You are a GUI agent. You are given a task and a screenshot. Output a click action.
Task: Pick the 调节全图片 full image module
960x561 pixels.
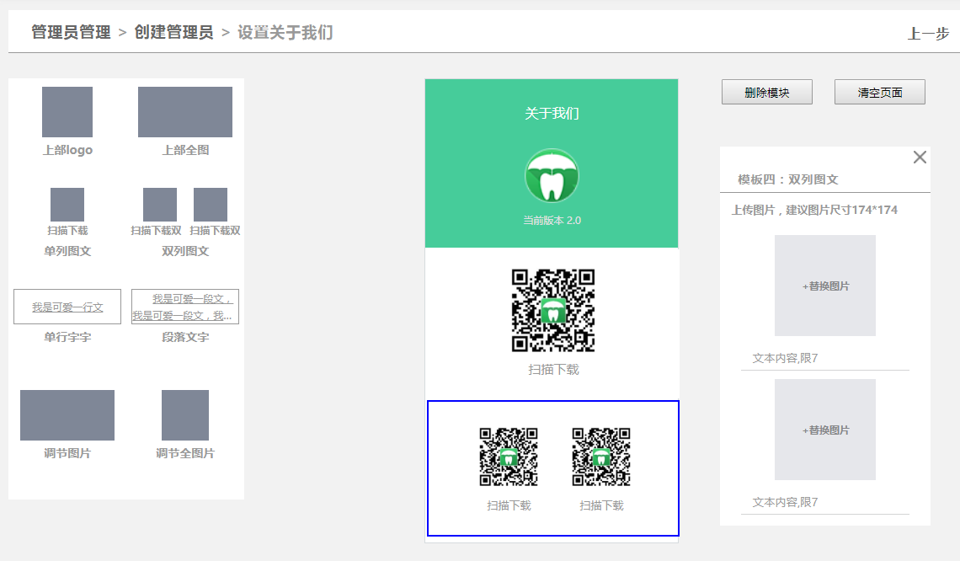185,415
